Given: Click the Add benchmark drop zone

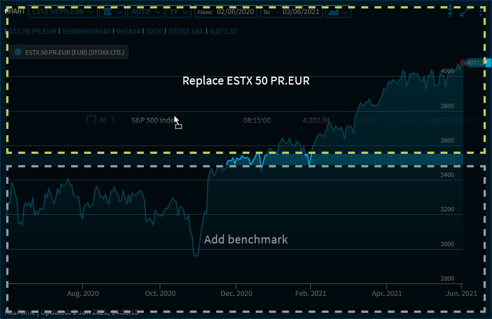Looking at the screenshot, I should [x=246, y=240].
